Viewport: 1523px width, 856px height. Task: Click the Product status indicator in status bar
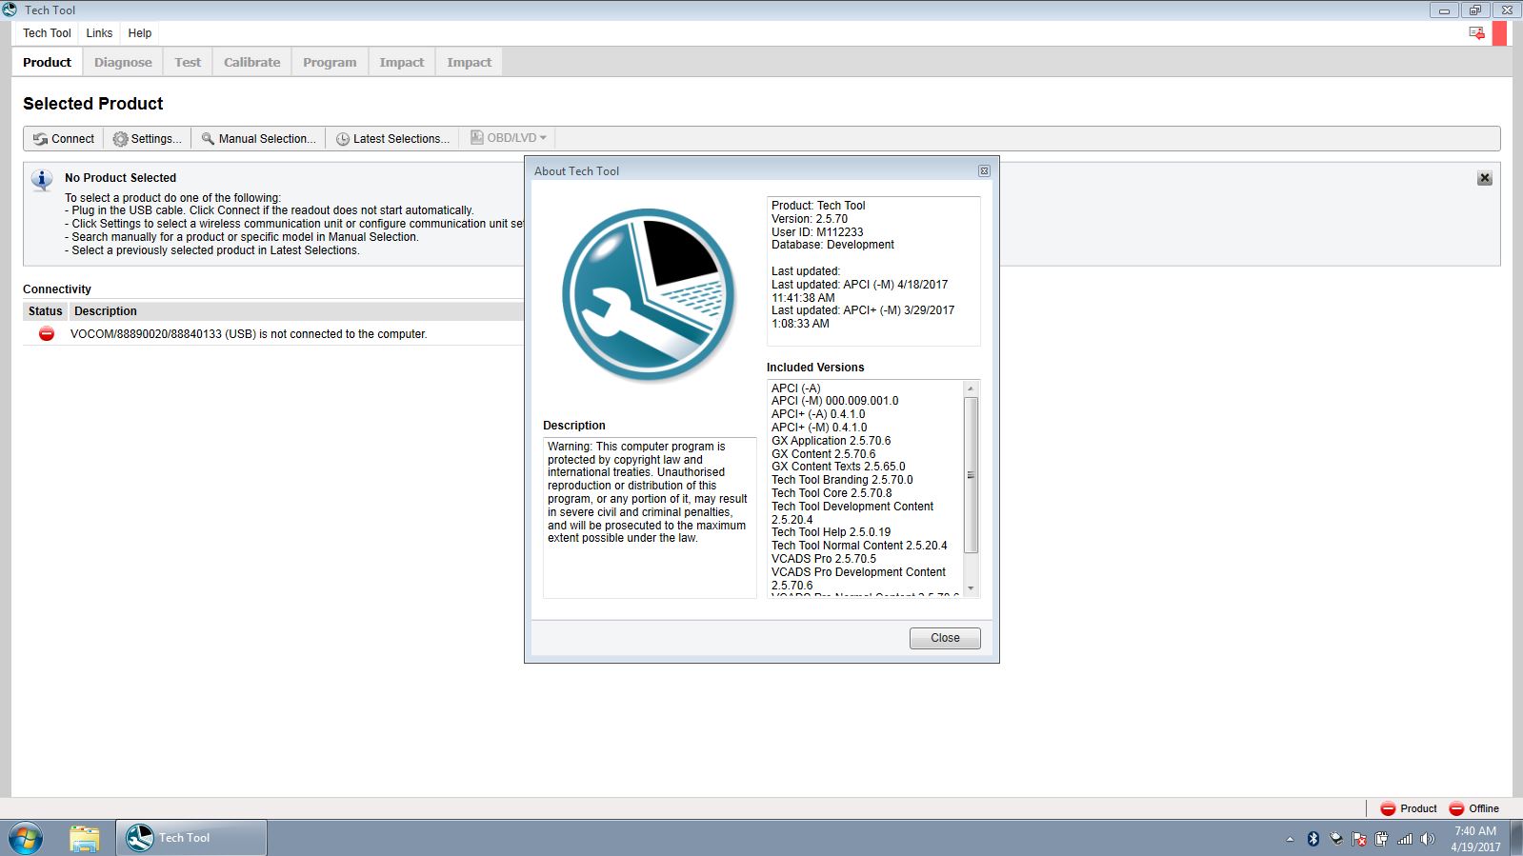click(x=1408, y=808)
